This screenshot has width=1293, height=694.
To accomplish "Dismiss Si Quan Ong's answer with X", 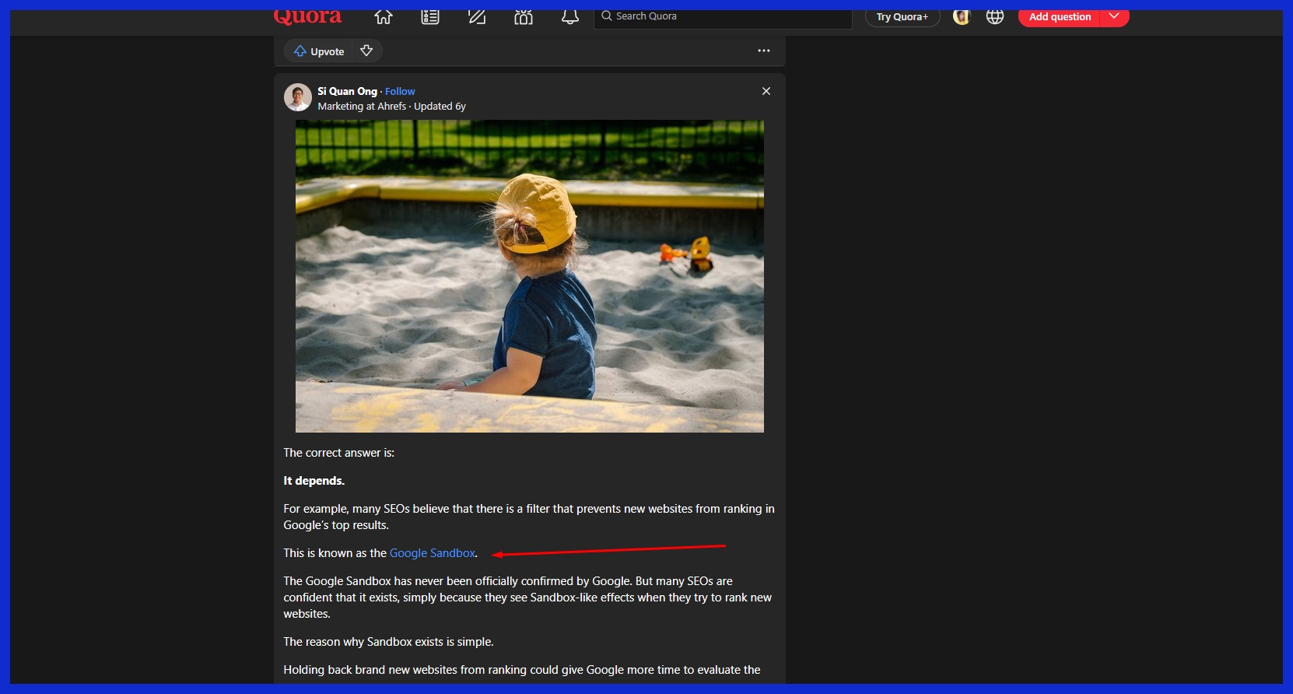I will [766, 92].
